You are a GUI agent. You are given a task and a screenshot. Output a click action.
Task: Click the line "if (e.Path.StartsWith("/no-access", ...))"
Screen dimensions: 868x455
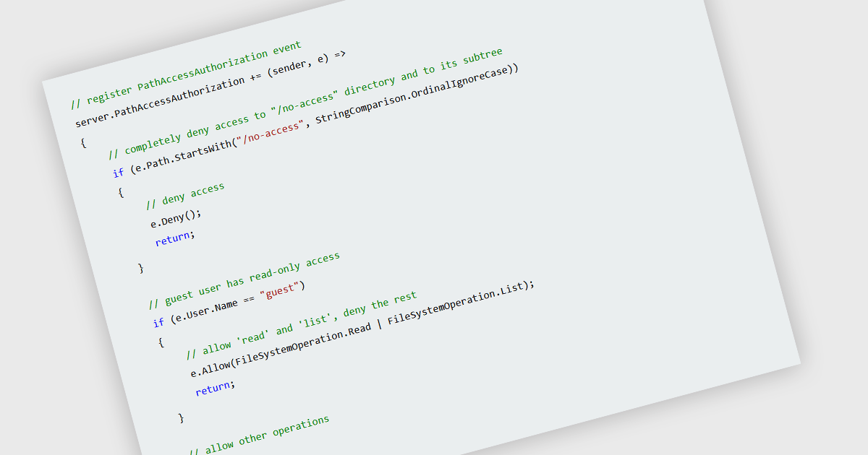316,121
